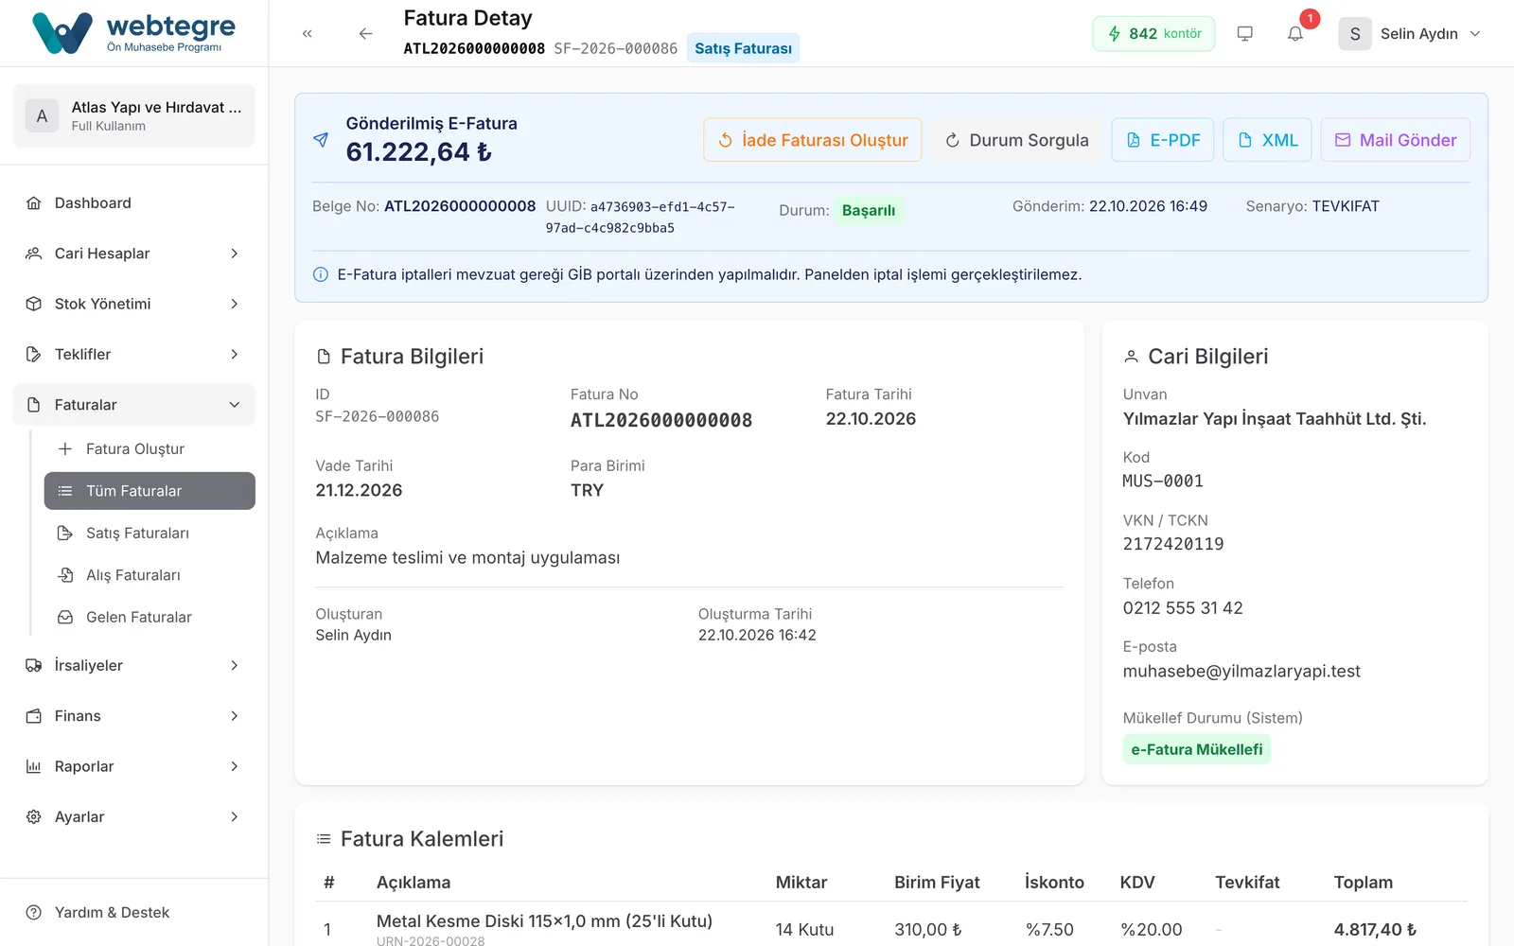1514x946 pixels.
Task: Open Satış Faturaları submenu item
Action: click(150, 534)
